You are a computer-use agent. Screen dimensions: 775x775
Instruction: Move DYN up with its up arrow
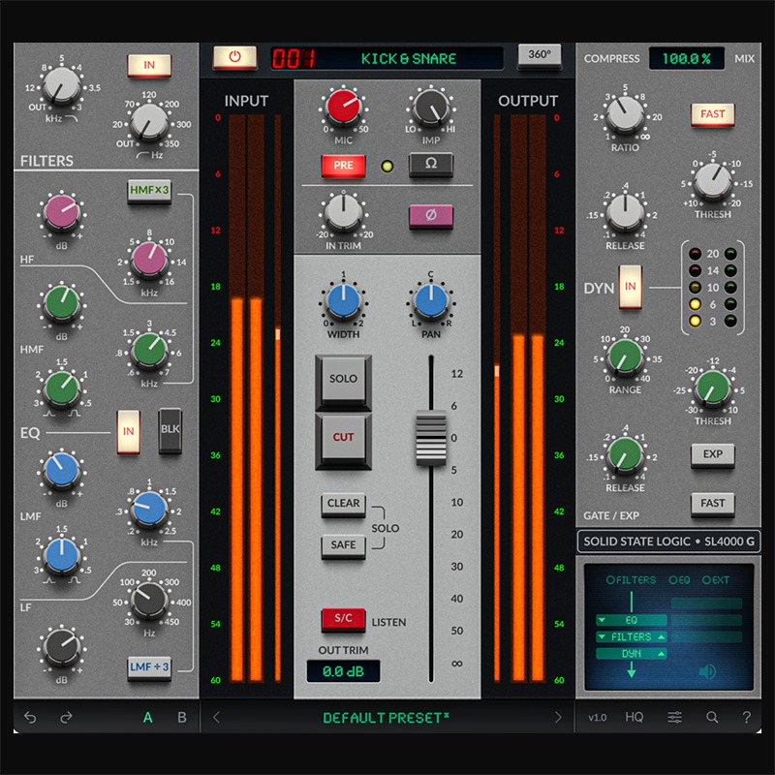pos(661,653)
